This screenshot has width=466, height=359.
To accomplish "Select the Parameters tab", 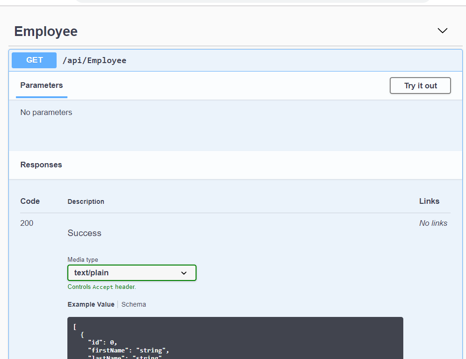I will (42, 86).
